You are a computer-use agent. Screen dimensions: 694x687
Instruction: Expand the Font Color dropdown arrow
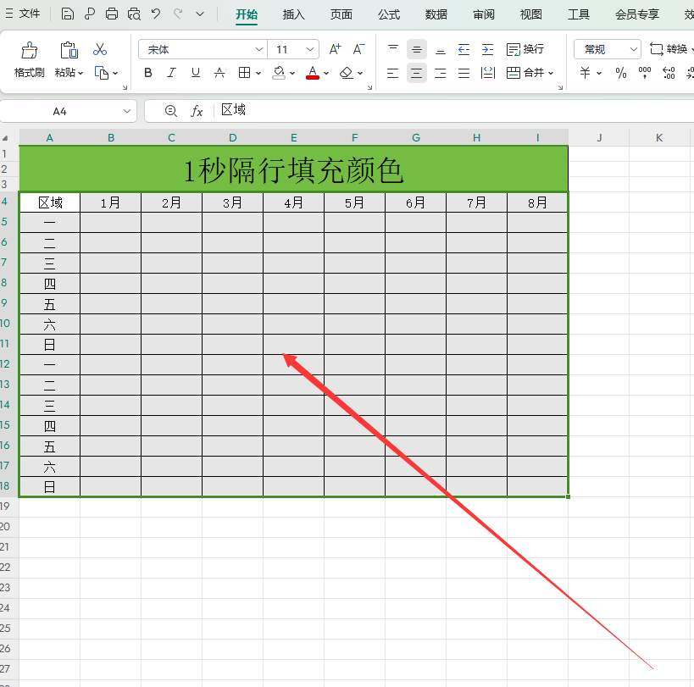point(326,74)
